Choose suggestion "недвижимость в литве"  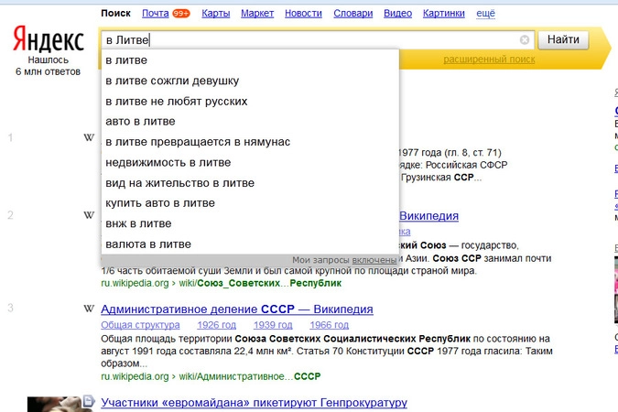pos(168,162)
